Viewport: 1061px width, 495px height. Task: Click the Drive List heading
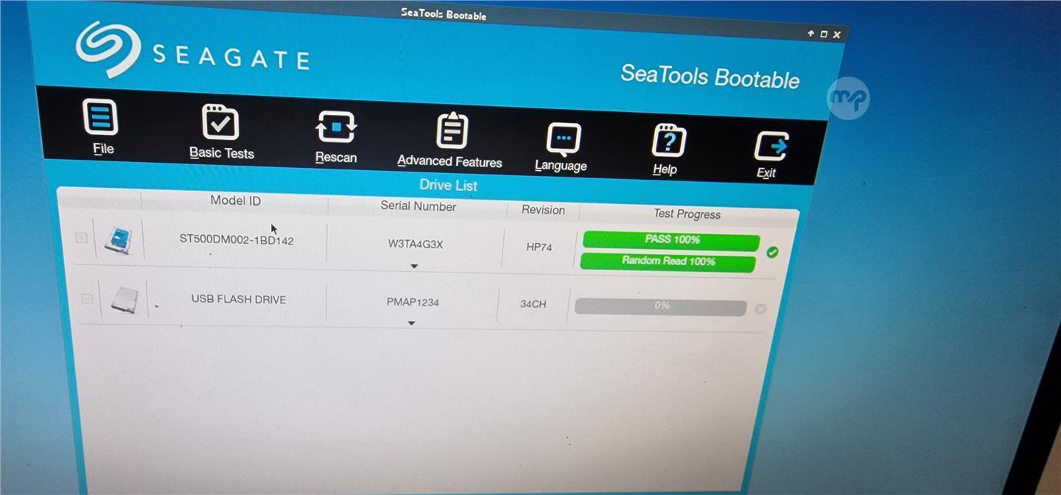448,185
